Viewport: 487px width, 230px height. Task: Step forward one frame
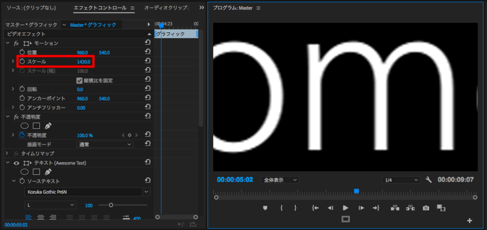(361, 208)
